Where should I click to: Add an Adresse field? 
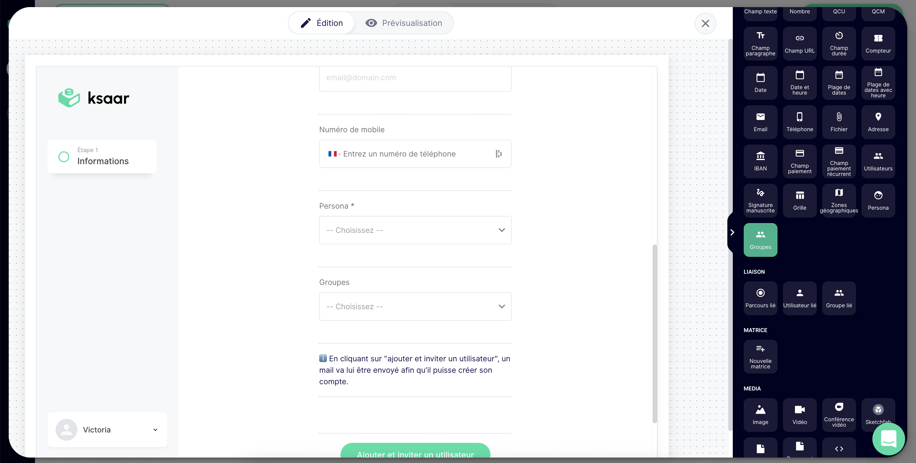[878, 122]
